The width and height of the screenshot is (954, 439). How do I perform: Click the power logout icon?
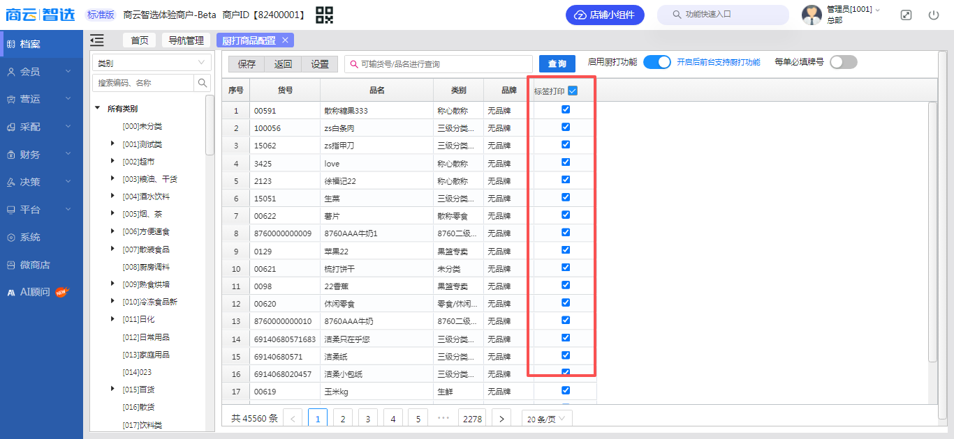(x=934, y=15)
